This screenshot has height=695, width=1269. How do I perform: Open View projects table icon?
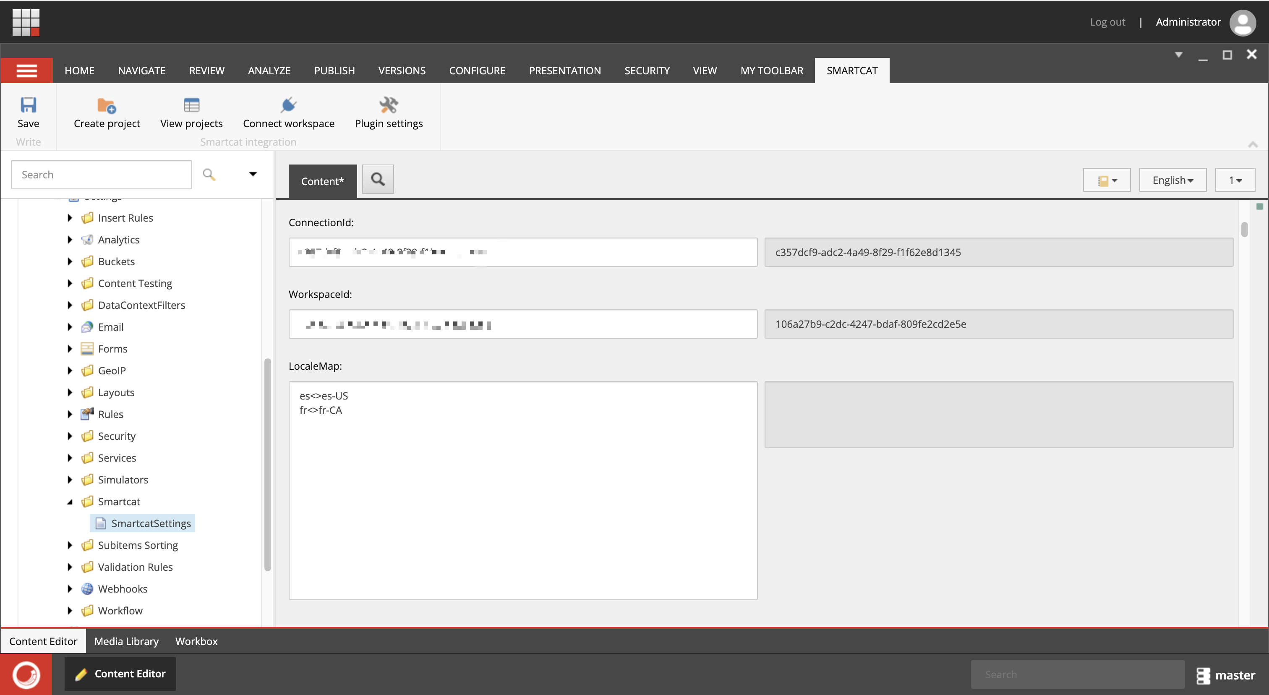pos(191,105)
